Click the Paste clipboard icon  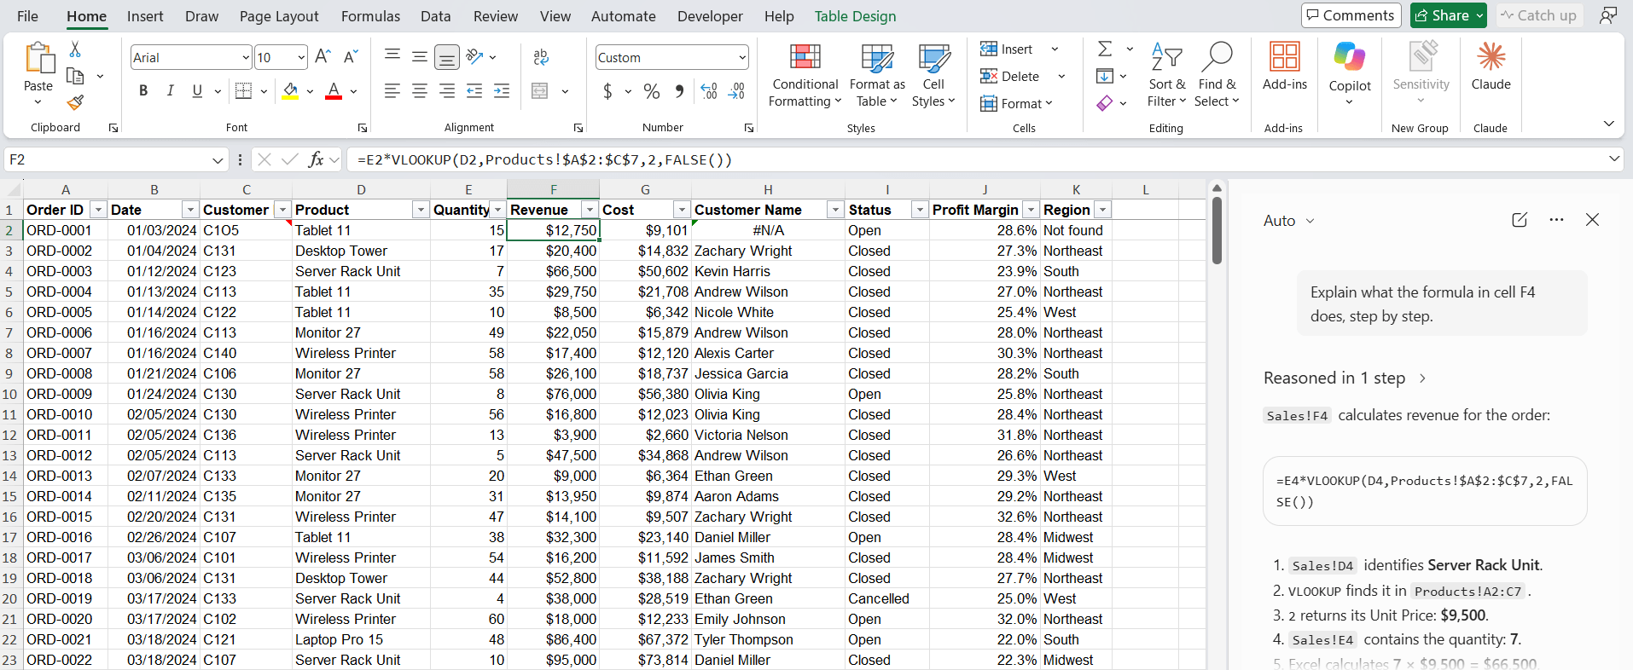coord(38,58)
